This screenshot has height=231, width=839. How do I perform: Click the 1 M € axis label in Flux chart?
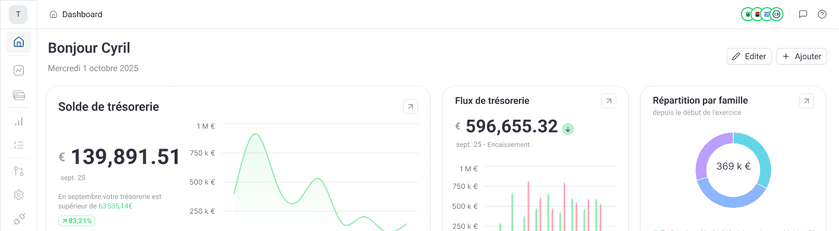coord(468,168)
